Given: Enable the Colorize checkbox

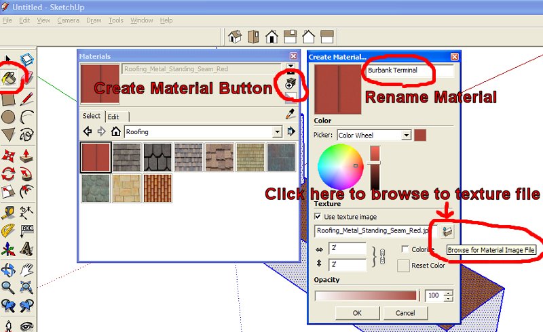Looking at the screenshot, I should click(405, 249).
